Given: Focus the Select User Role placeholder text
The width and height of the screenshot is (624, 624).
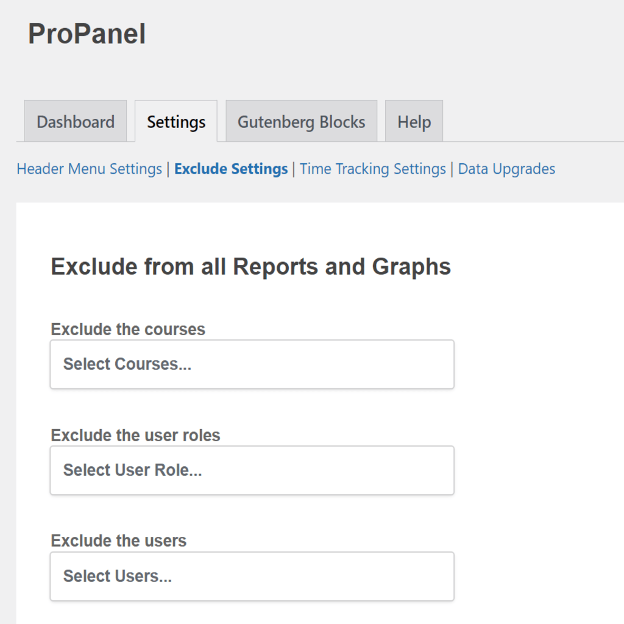Looking at the screenshot, I should click(132, 470).
